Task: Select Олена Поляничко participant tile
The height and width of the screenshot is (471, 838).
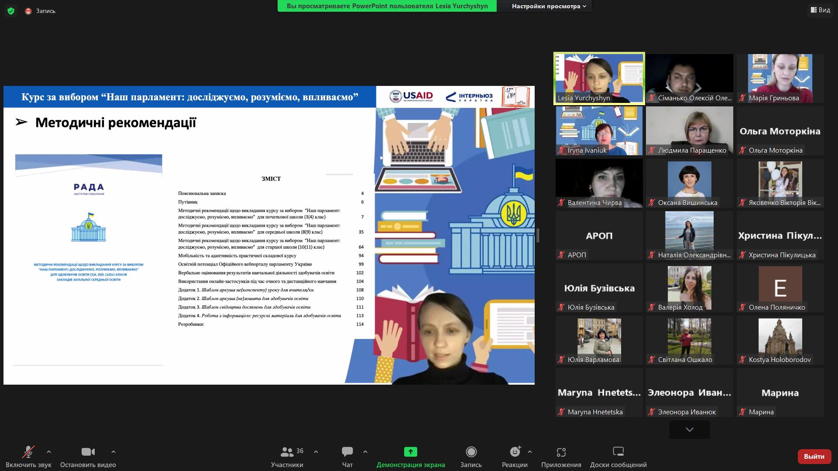Action: coord(780,288)
